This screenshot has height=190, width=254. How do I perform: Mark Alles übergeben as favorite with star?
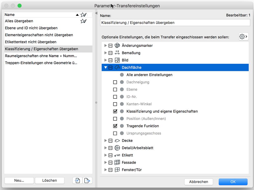pos(83,21)
